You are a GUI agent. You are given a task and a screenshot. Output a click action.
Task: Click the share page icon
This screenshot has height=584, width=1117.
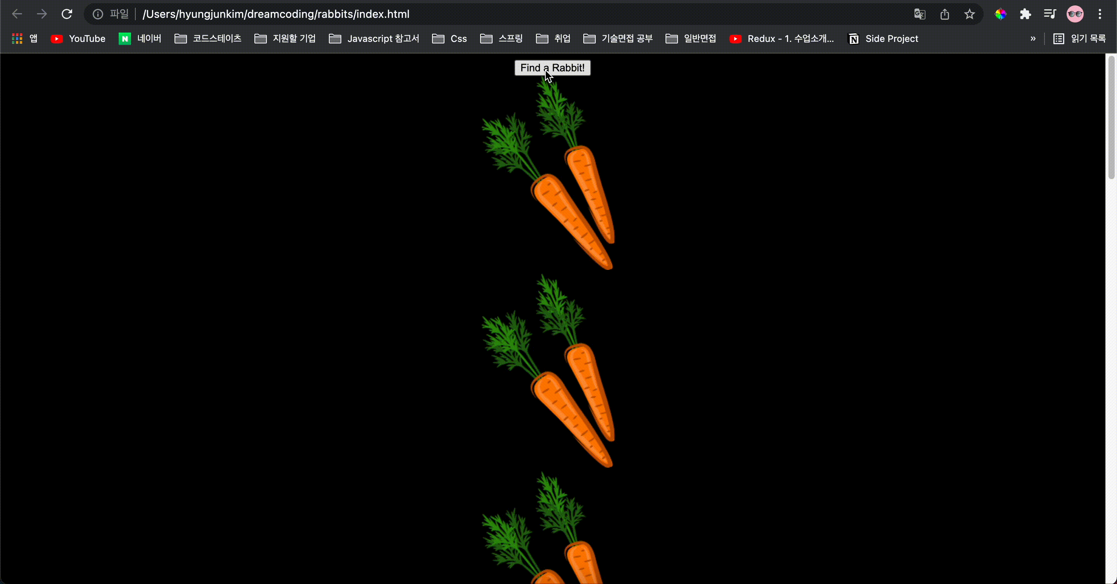click(944, 14)
